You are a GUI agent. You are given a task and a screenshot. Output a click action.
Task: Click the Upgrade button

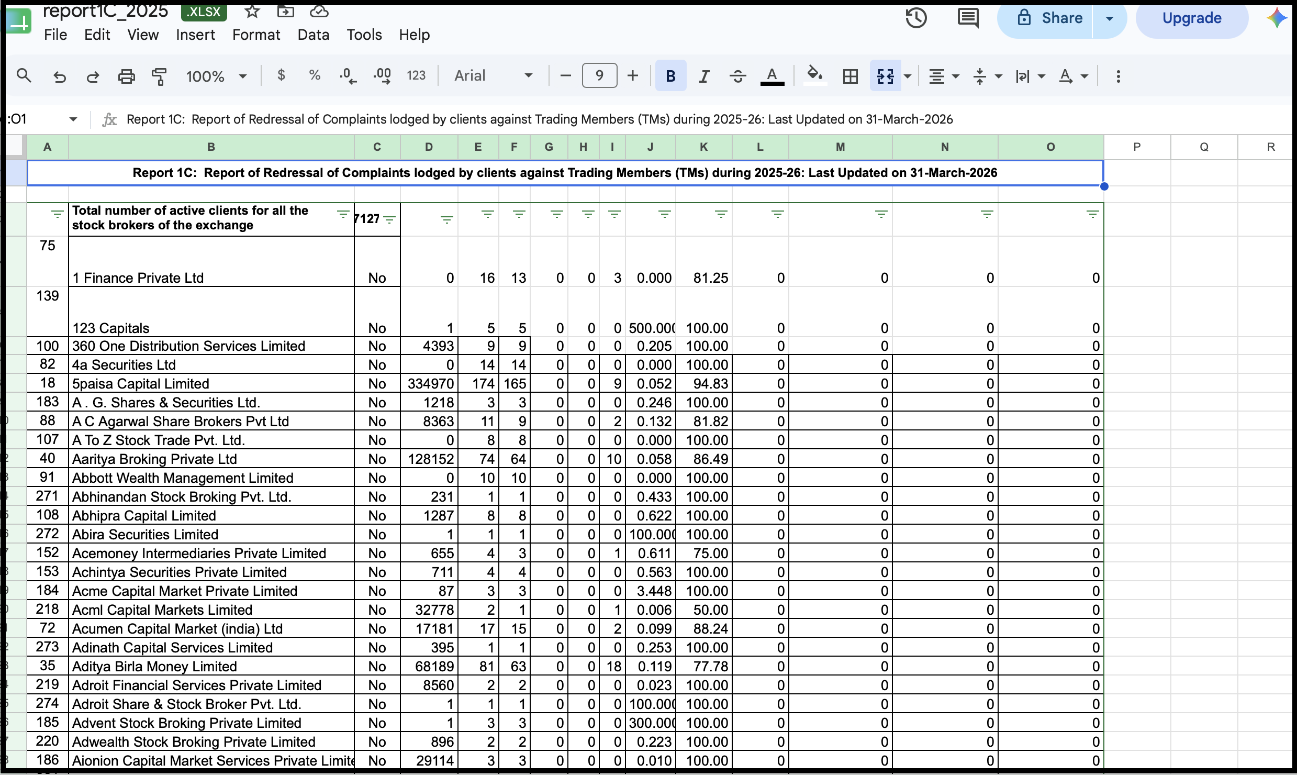pyautogui.click(x=1192, y=18)
